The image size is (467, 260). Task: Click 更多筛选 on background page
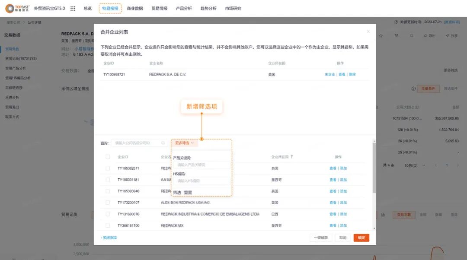[x=451, y=70]
